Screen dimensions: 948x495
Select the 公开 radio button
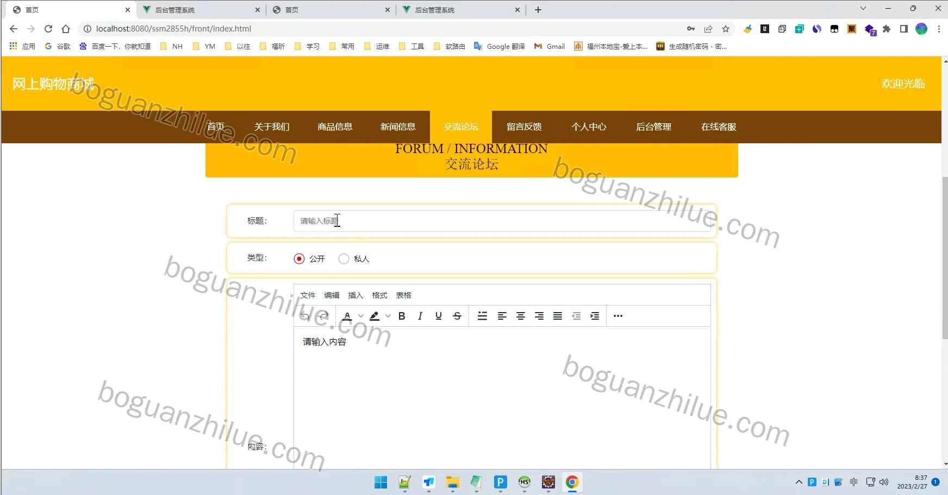[x=299, y=259]
